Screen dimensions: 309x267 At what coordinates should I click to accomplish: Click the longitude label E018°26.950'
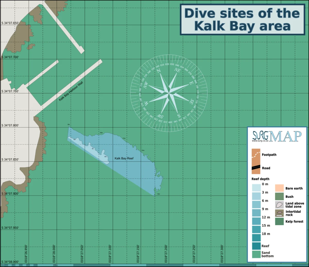(26, 254)
